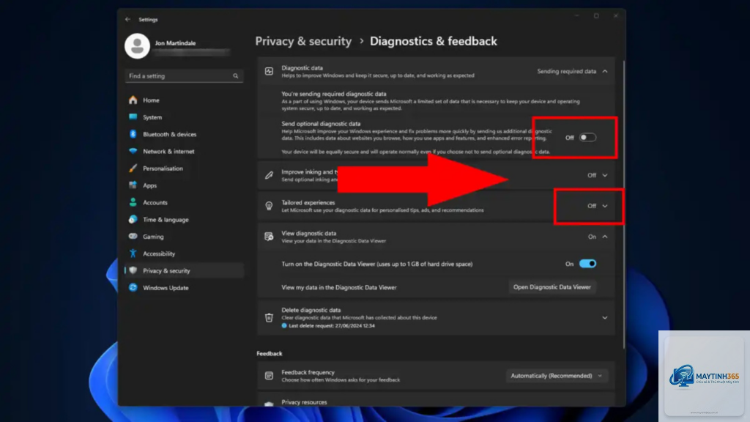Click the Feedback frequency icon
This screenshot has width=750, height=422.
(x=269, y=376)
